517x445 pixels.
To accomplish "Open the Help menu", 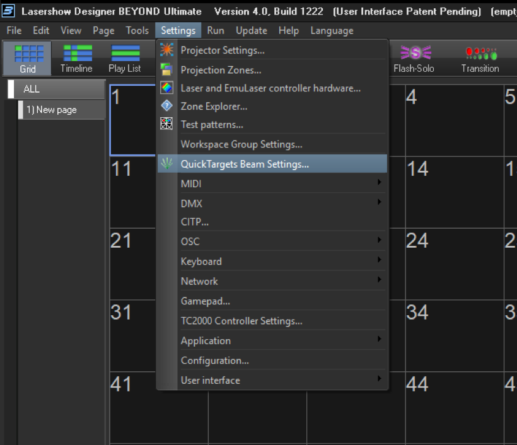I will click(x=289, y=31).
